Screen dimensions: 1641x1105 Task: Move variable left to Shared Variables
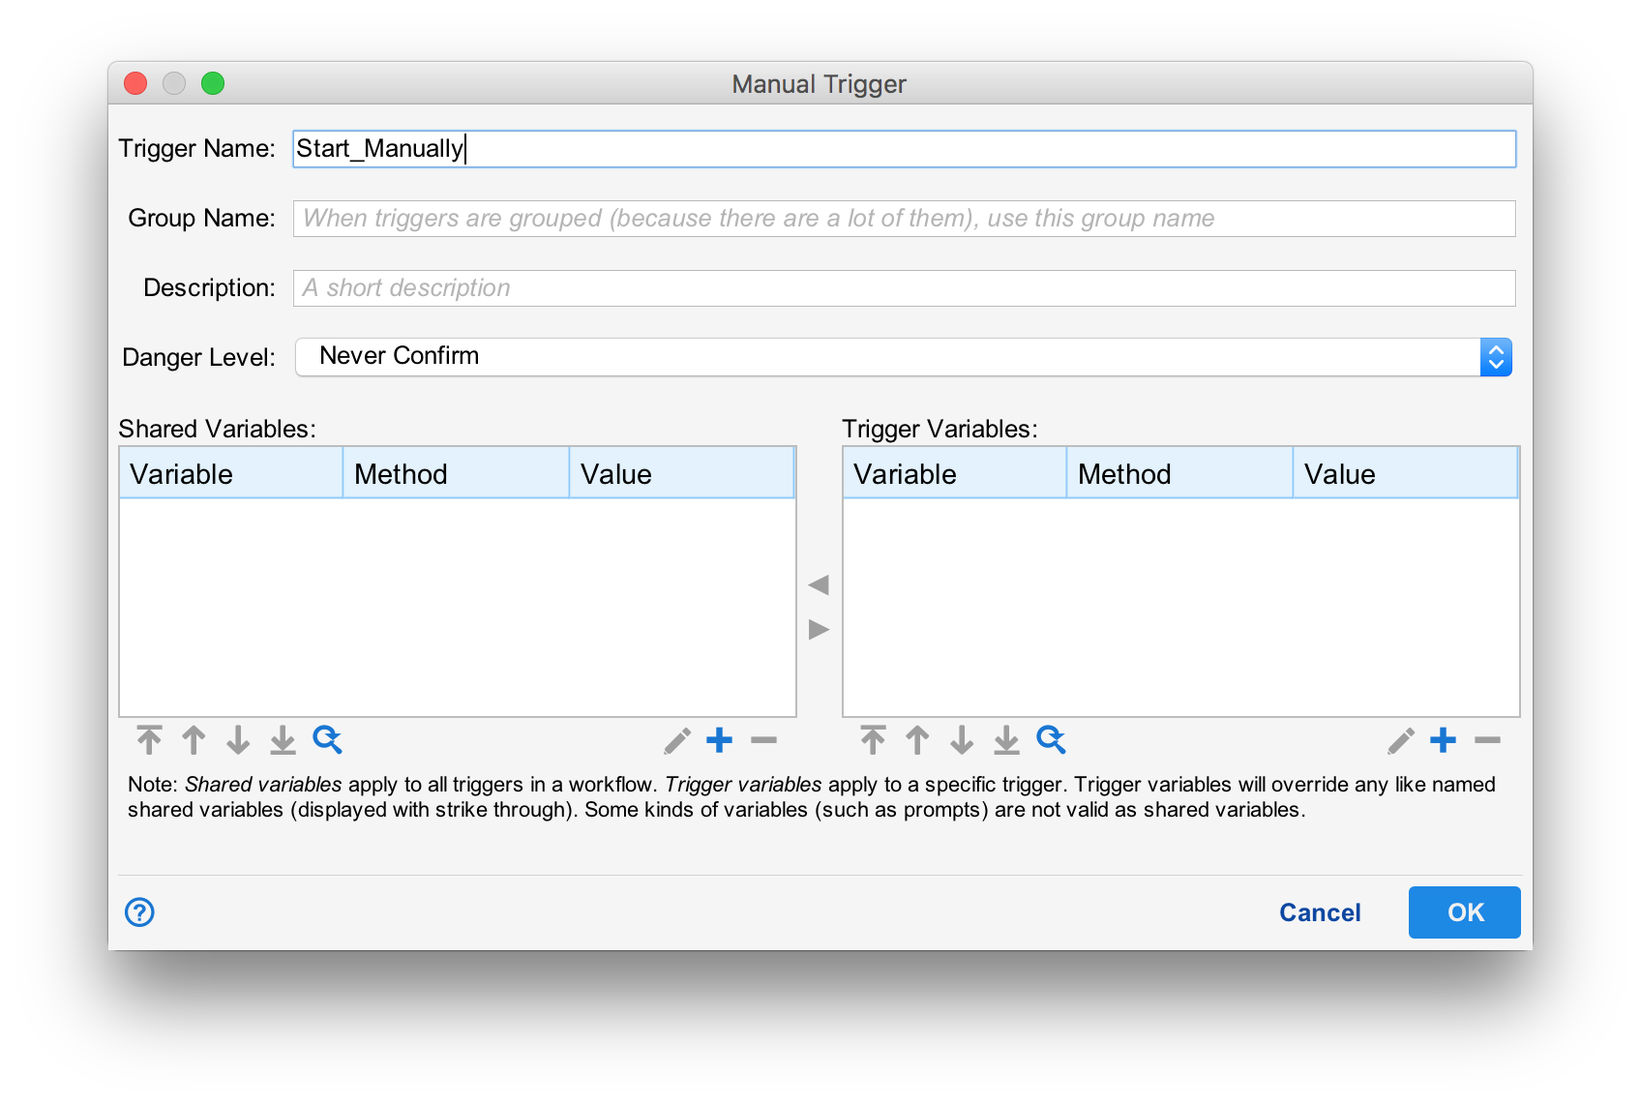pyautogui.click(x=819, y=584)
